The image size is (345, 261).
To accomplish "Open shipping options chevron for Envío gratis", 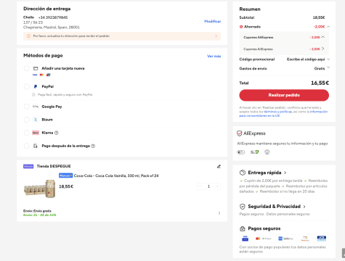I will (219, 213).
